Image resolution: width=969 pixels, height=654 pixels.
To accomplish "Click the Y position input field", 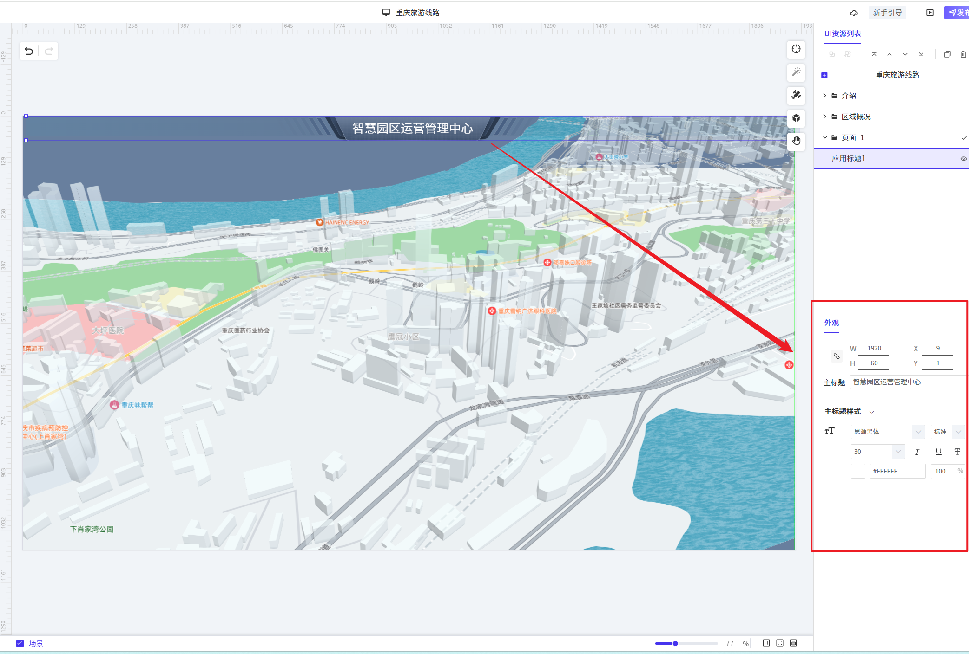I will 937,363.
